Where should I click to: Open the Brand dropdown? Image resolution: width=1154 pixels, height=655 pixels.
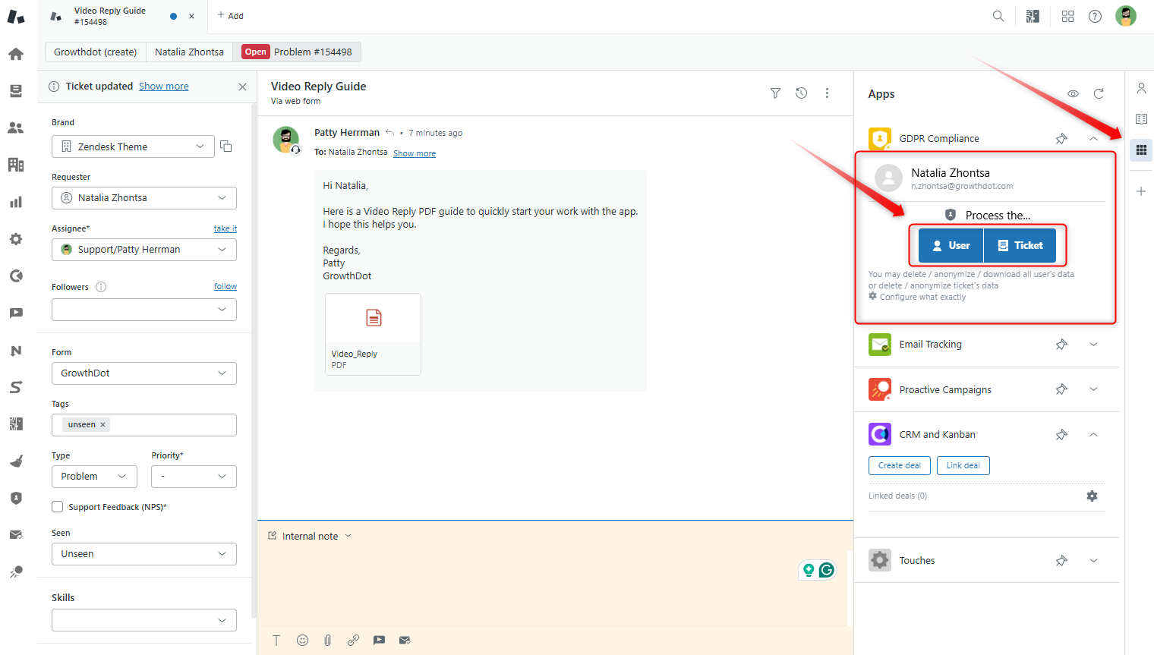tap(133, 146)
